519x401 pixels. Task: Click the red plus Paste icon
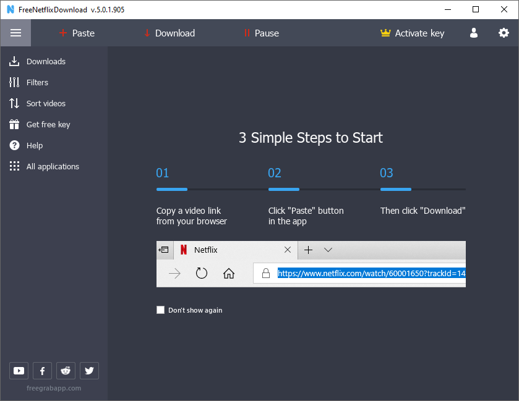point(63,33)
